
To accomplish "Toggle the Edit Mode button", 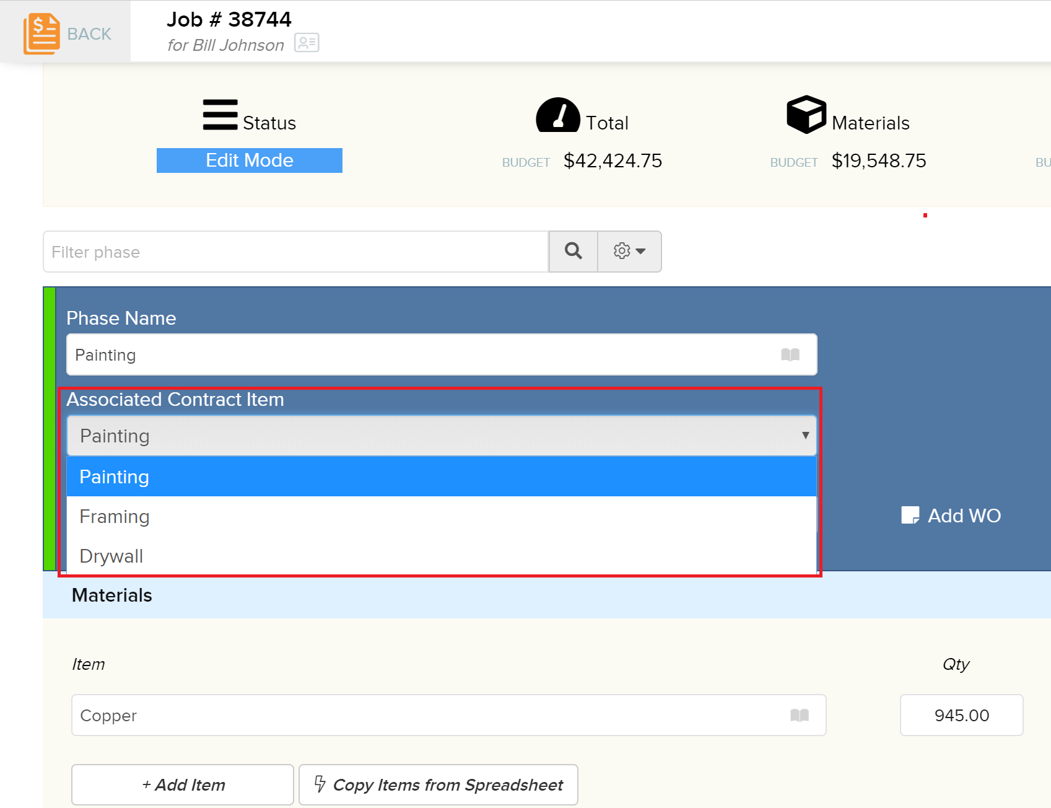I will click(x=250, y=160).
